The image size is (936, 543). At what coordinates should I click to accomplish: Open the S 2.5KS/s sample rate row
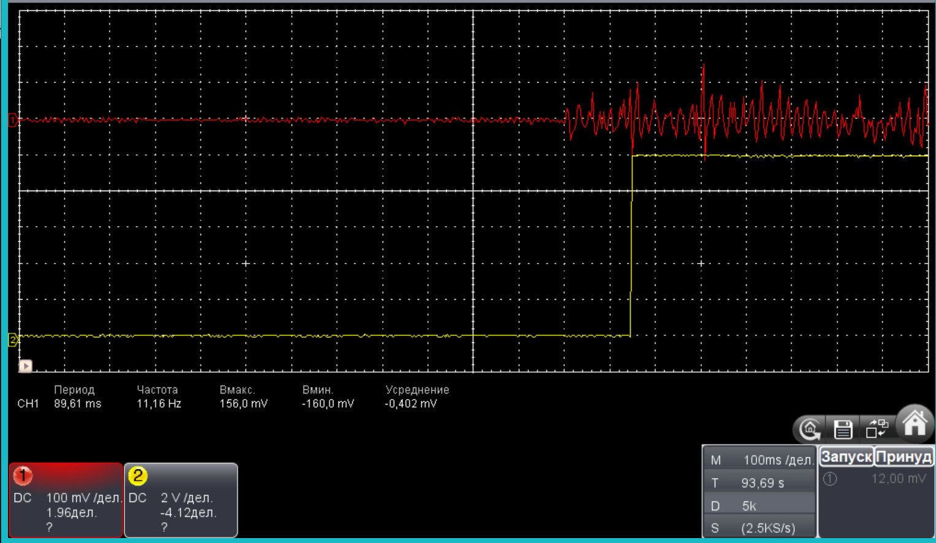coord(759,528)
